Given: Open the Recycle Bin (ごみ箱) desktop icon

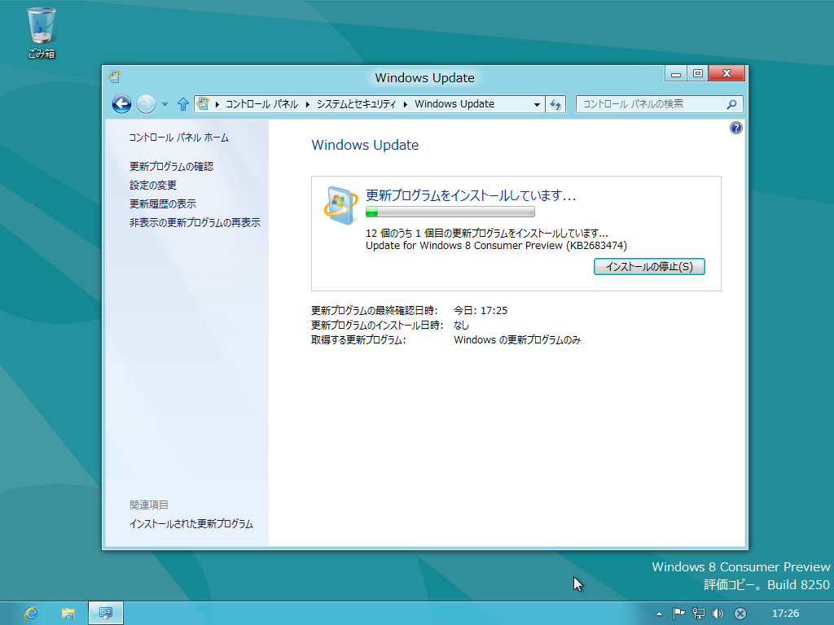Looking at the screenshot, I should (42, 33).
